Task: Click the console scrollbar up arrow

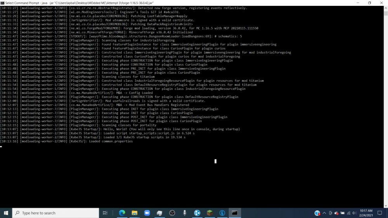Action: [x=386, y=8]
